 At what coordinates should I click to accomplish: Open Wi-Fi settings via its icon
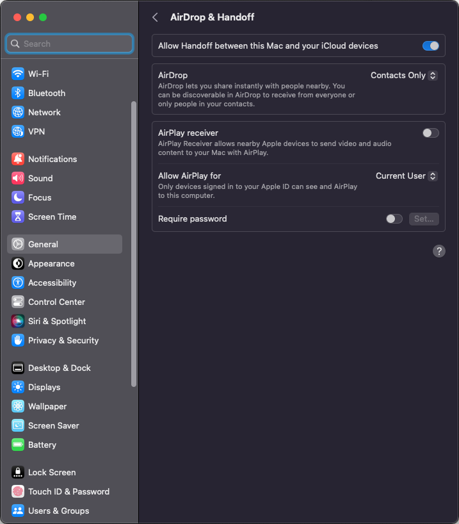tap(18, 74)
